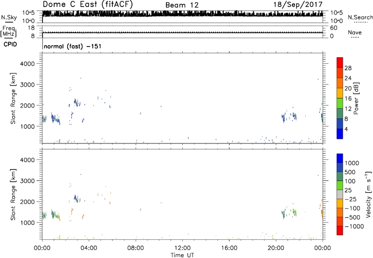Click the blue echo cluster near 03:00 in velocity panel
The width and height of the screenshot is (373, 258).
coord(77,198)
